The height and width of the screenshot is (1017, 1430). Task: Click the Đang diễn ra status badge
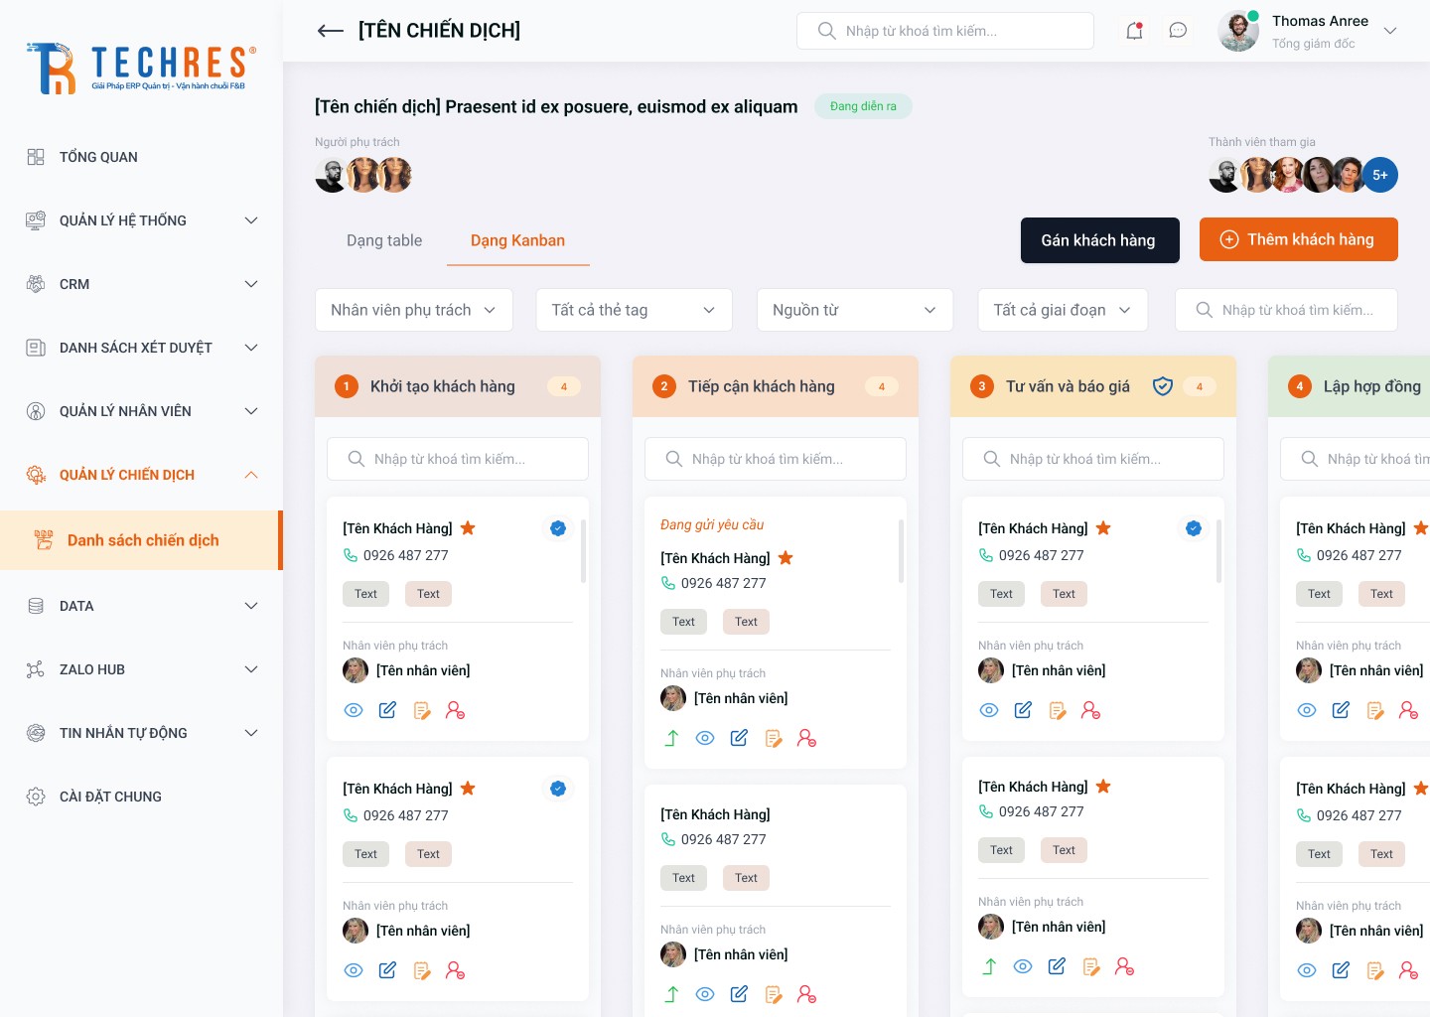coord(863,106)
